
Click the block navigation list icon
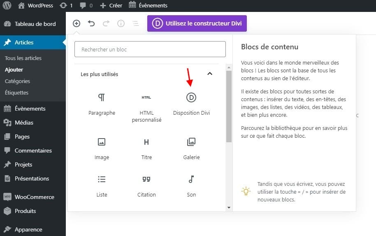(136, 23)
